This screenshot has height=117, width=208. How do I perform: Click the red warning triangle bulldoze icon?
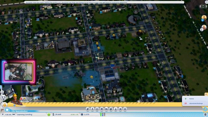click(21, 98)
